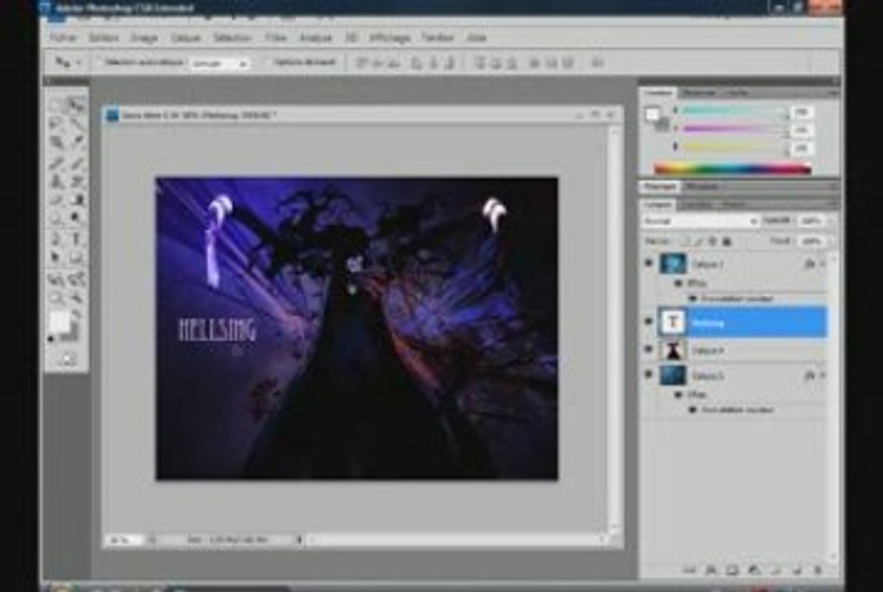Open the Color panel options menu
Viewport: 883px width, 592px height.
833,92
